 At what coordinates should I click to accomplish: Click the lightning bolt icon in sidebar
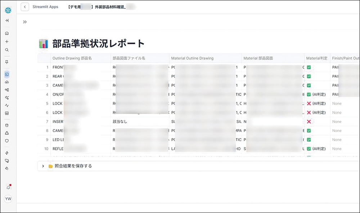click(7, 153)
